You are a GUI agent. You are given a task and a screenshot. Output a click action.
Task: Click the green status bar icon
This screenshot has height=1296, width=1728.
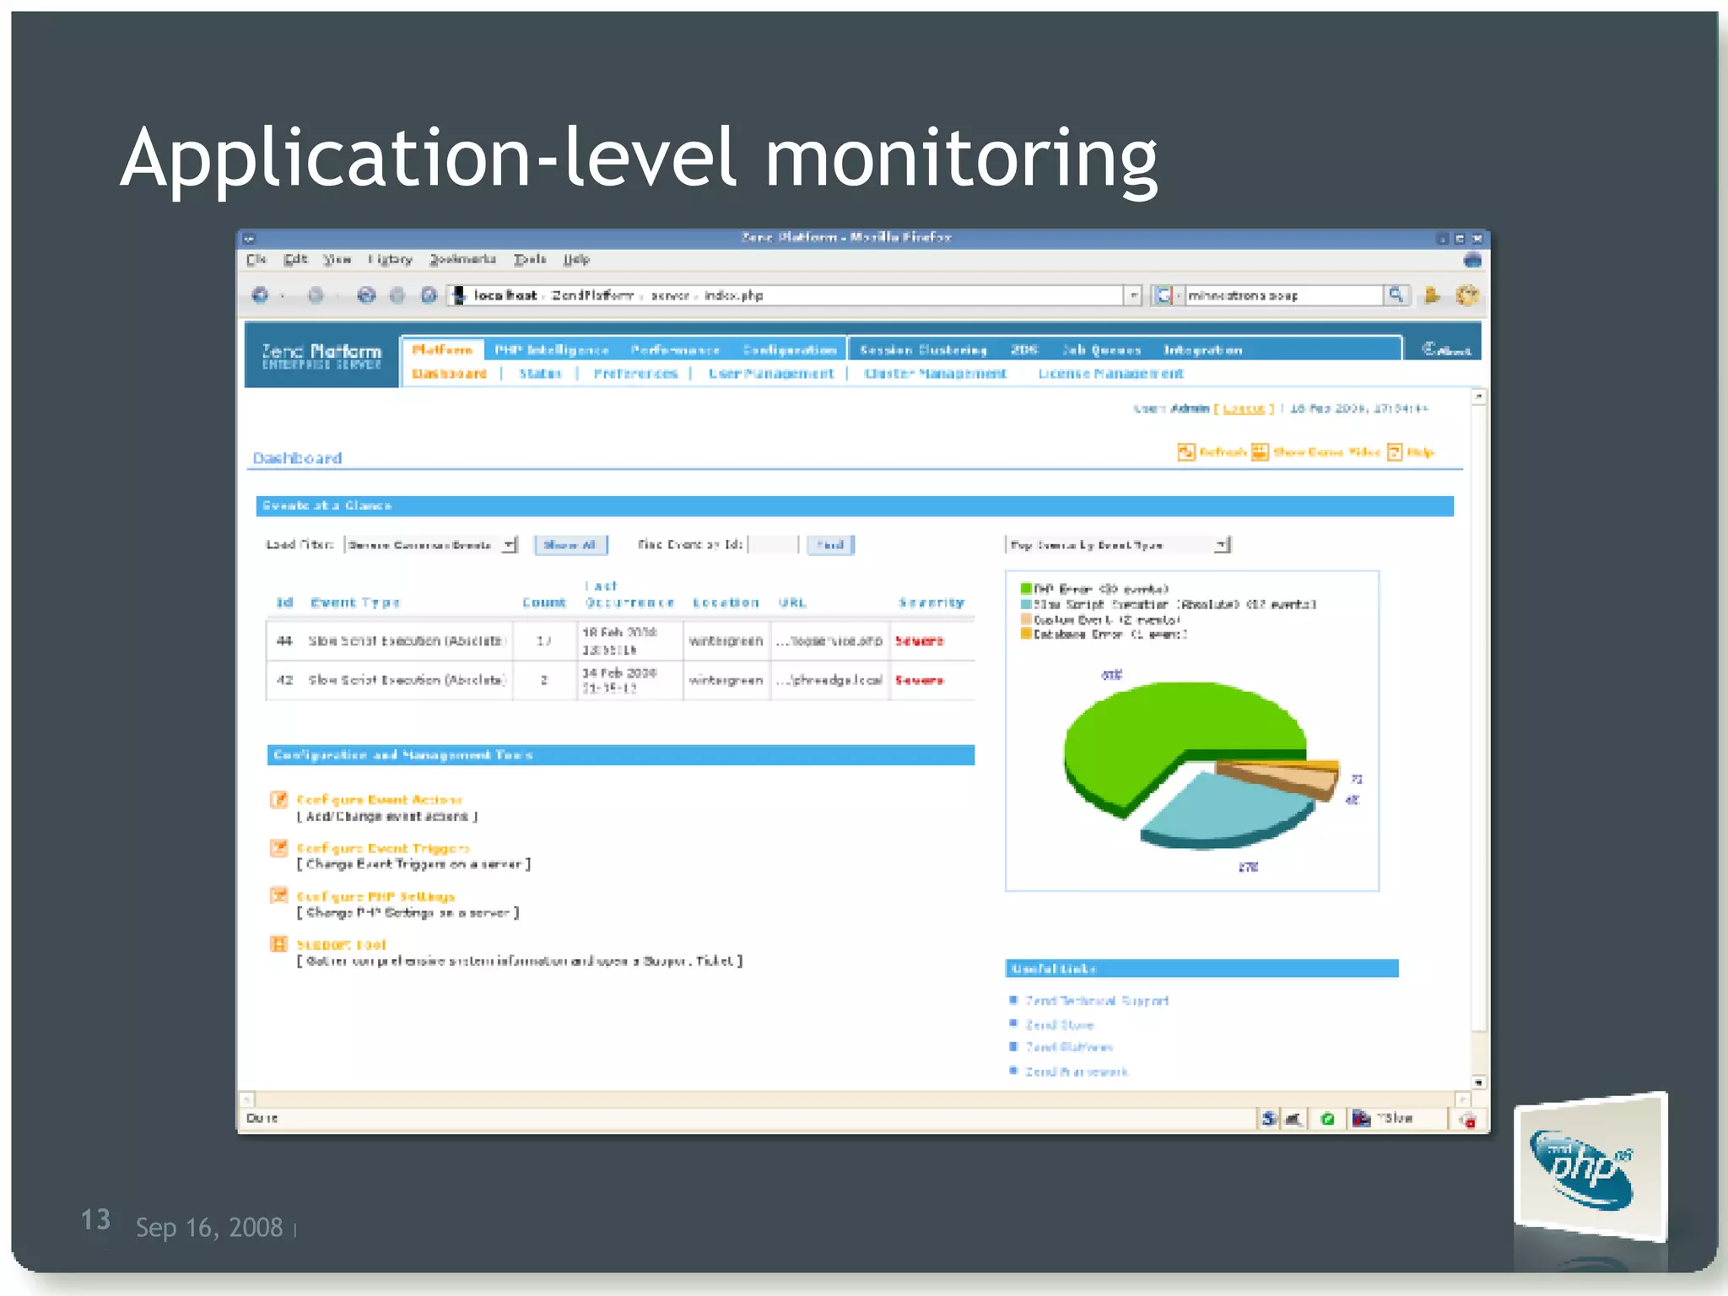point(1327,1119)
